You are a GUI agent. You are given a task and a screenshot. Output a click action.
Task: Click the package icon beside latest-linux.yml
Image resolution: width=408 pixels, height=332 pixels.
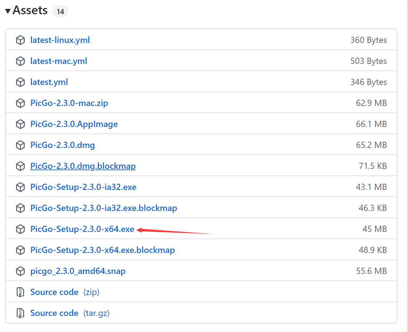pyautogui.click(x=20, y=40)
